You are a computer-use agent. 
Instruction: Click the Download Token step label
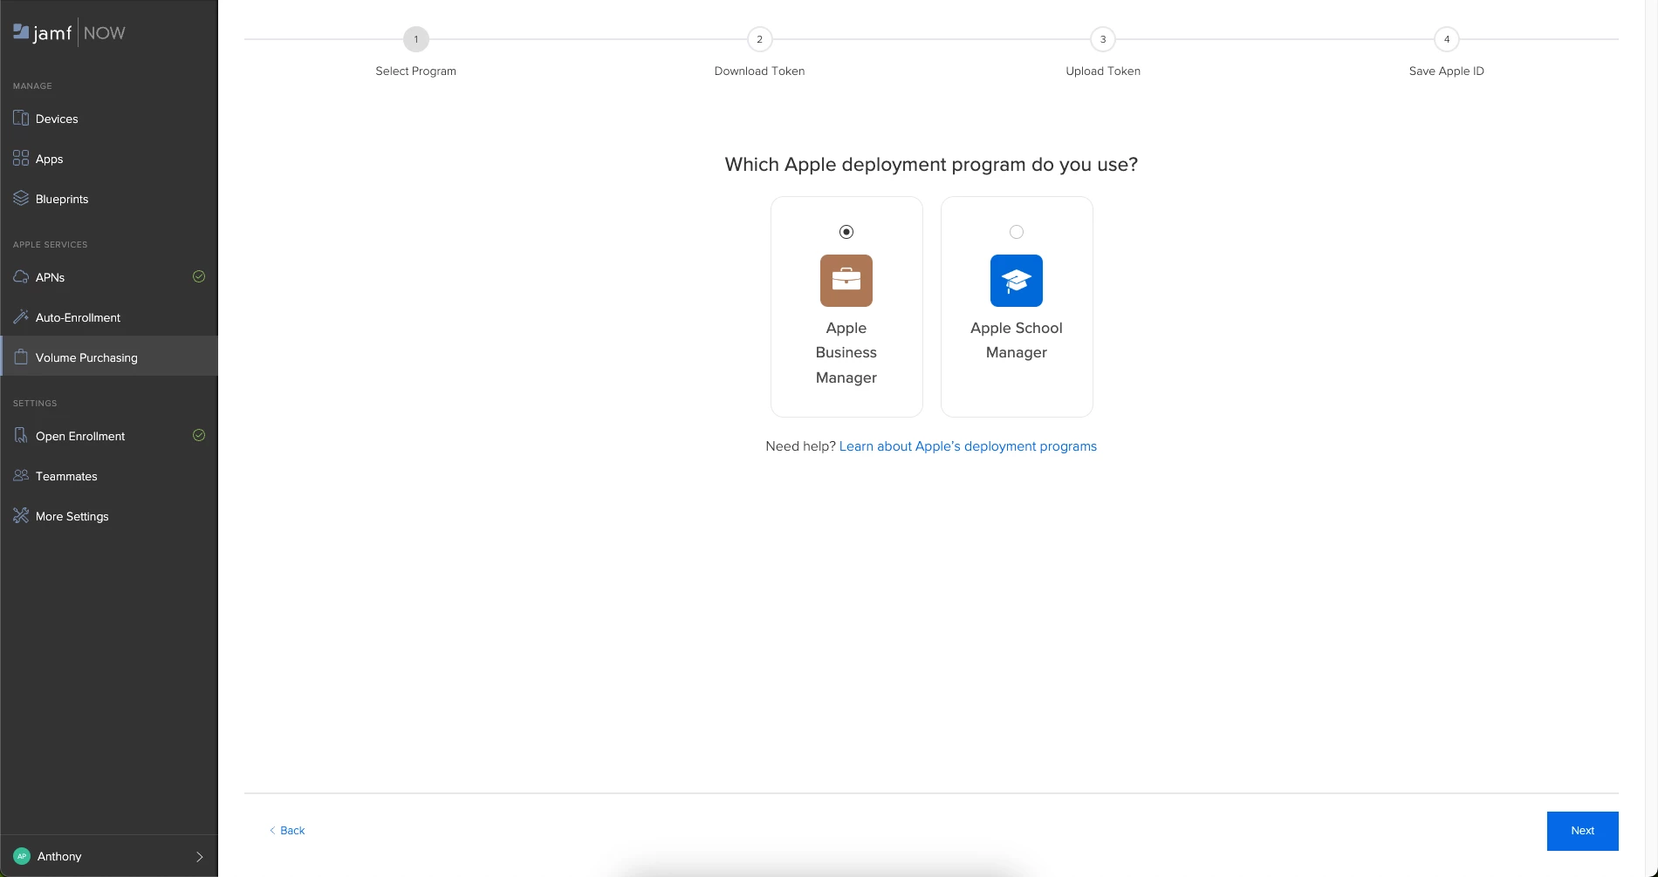point(759,71)
